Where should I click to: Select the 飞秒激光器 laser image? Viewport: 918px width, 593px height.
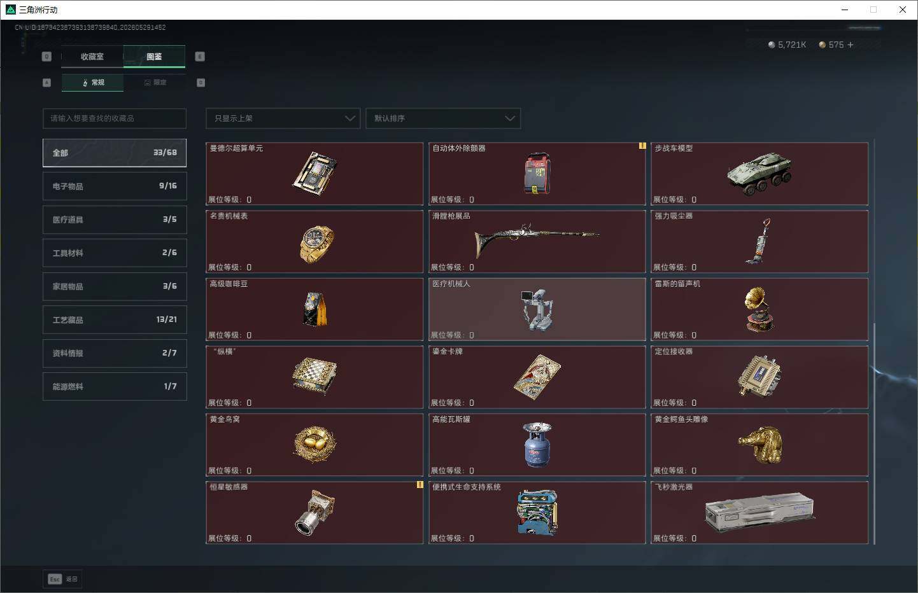coord(759,513)
